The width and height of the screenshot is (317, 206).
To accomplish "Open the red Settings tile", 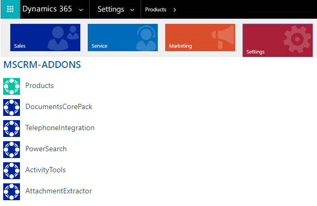I will [x=278, y=41].
